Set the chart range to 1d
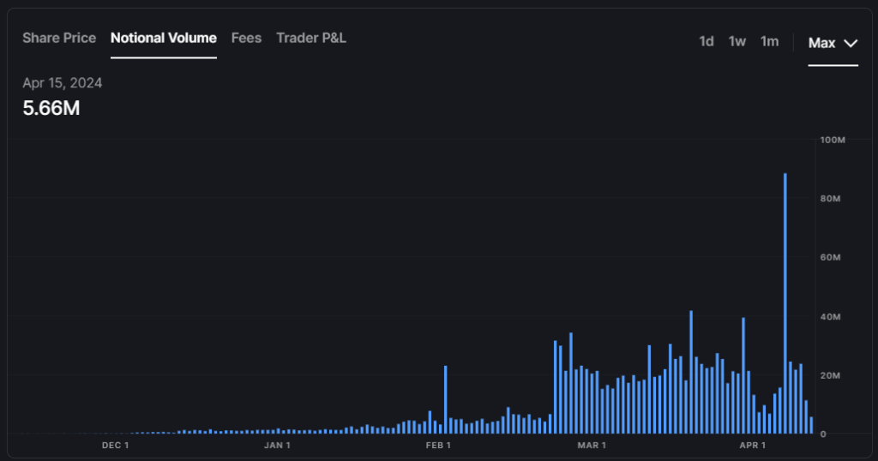This screenshot has height=461, width=878. pos(707,42)
